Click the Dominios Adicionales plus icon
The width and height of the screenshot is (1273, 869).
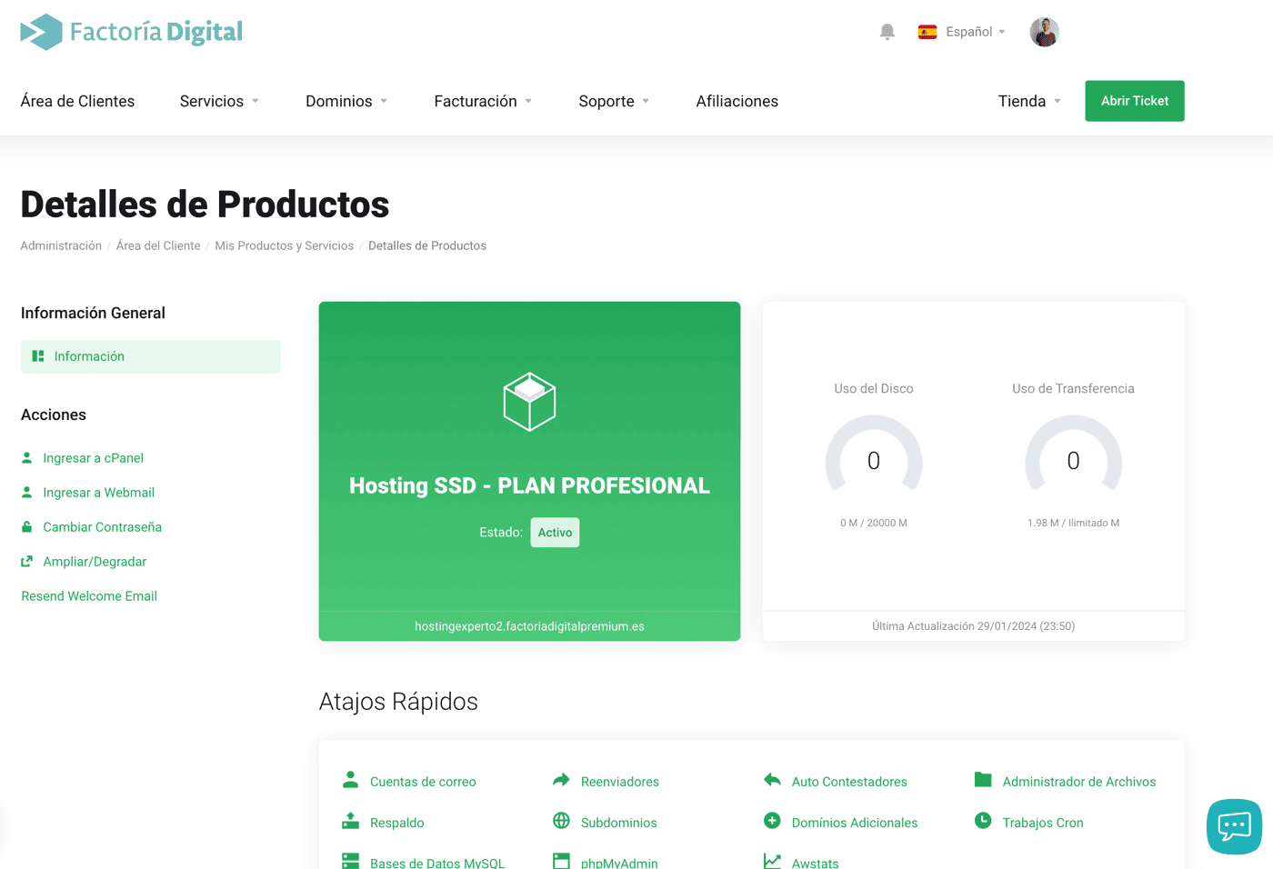(772, 821)
